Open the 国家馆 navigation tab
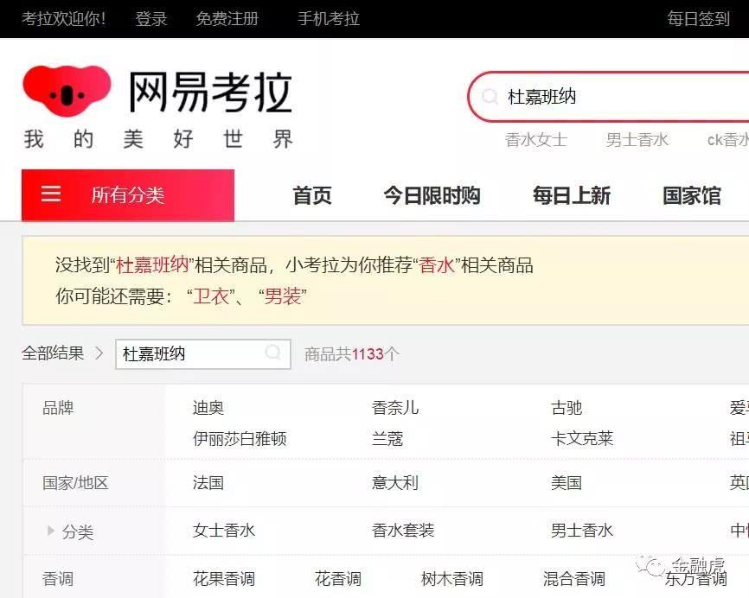This screenshot has width=749, height=598. [x=692, y=195]
